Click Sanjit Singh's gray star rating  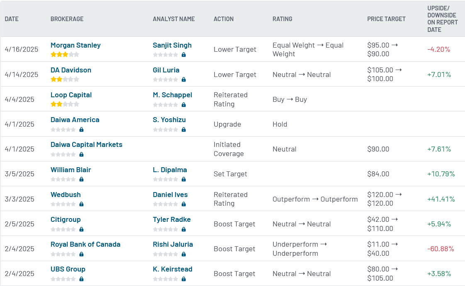tap(166, 54)
